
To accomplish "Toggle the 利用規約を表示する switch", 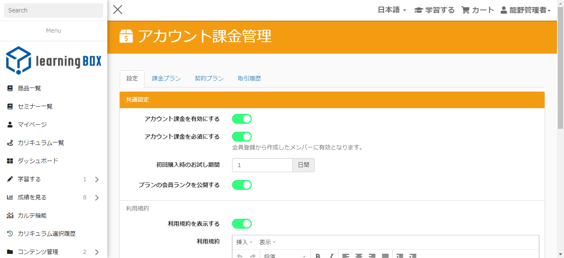I will pyautogui.click(x=242, y=224).
